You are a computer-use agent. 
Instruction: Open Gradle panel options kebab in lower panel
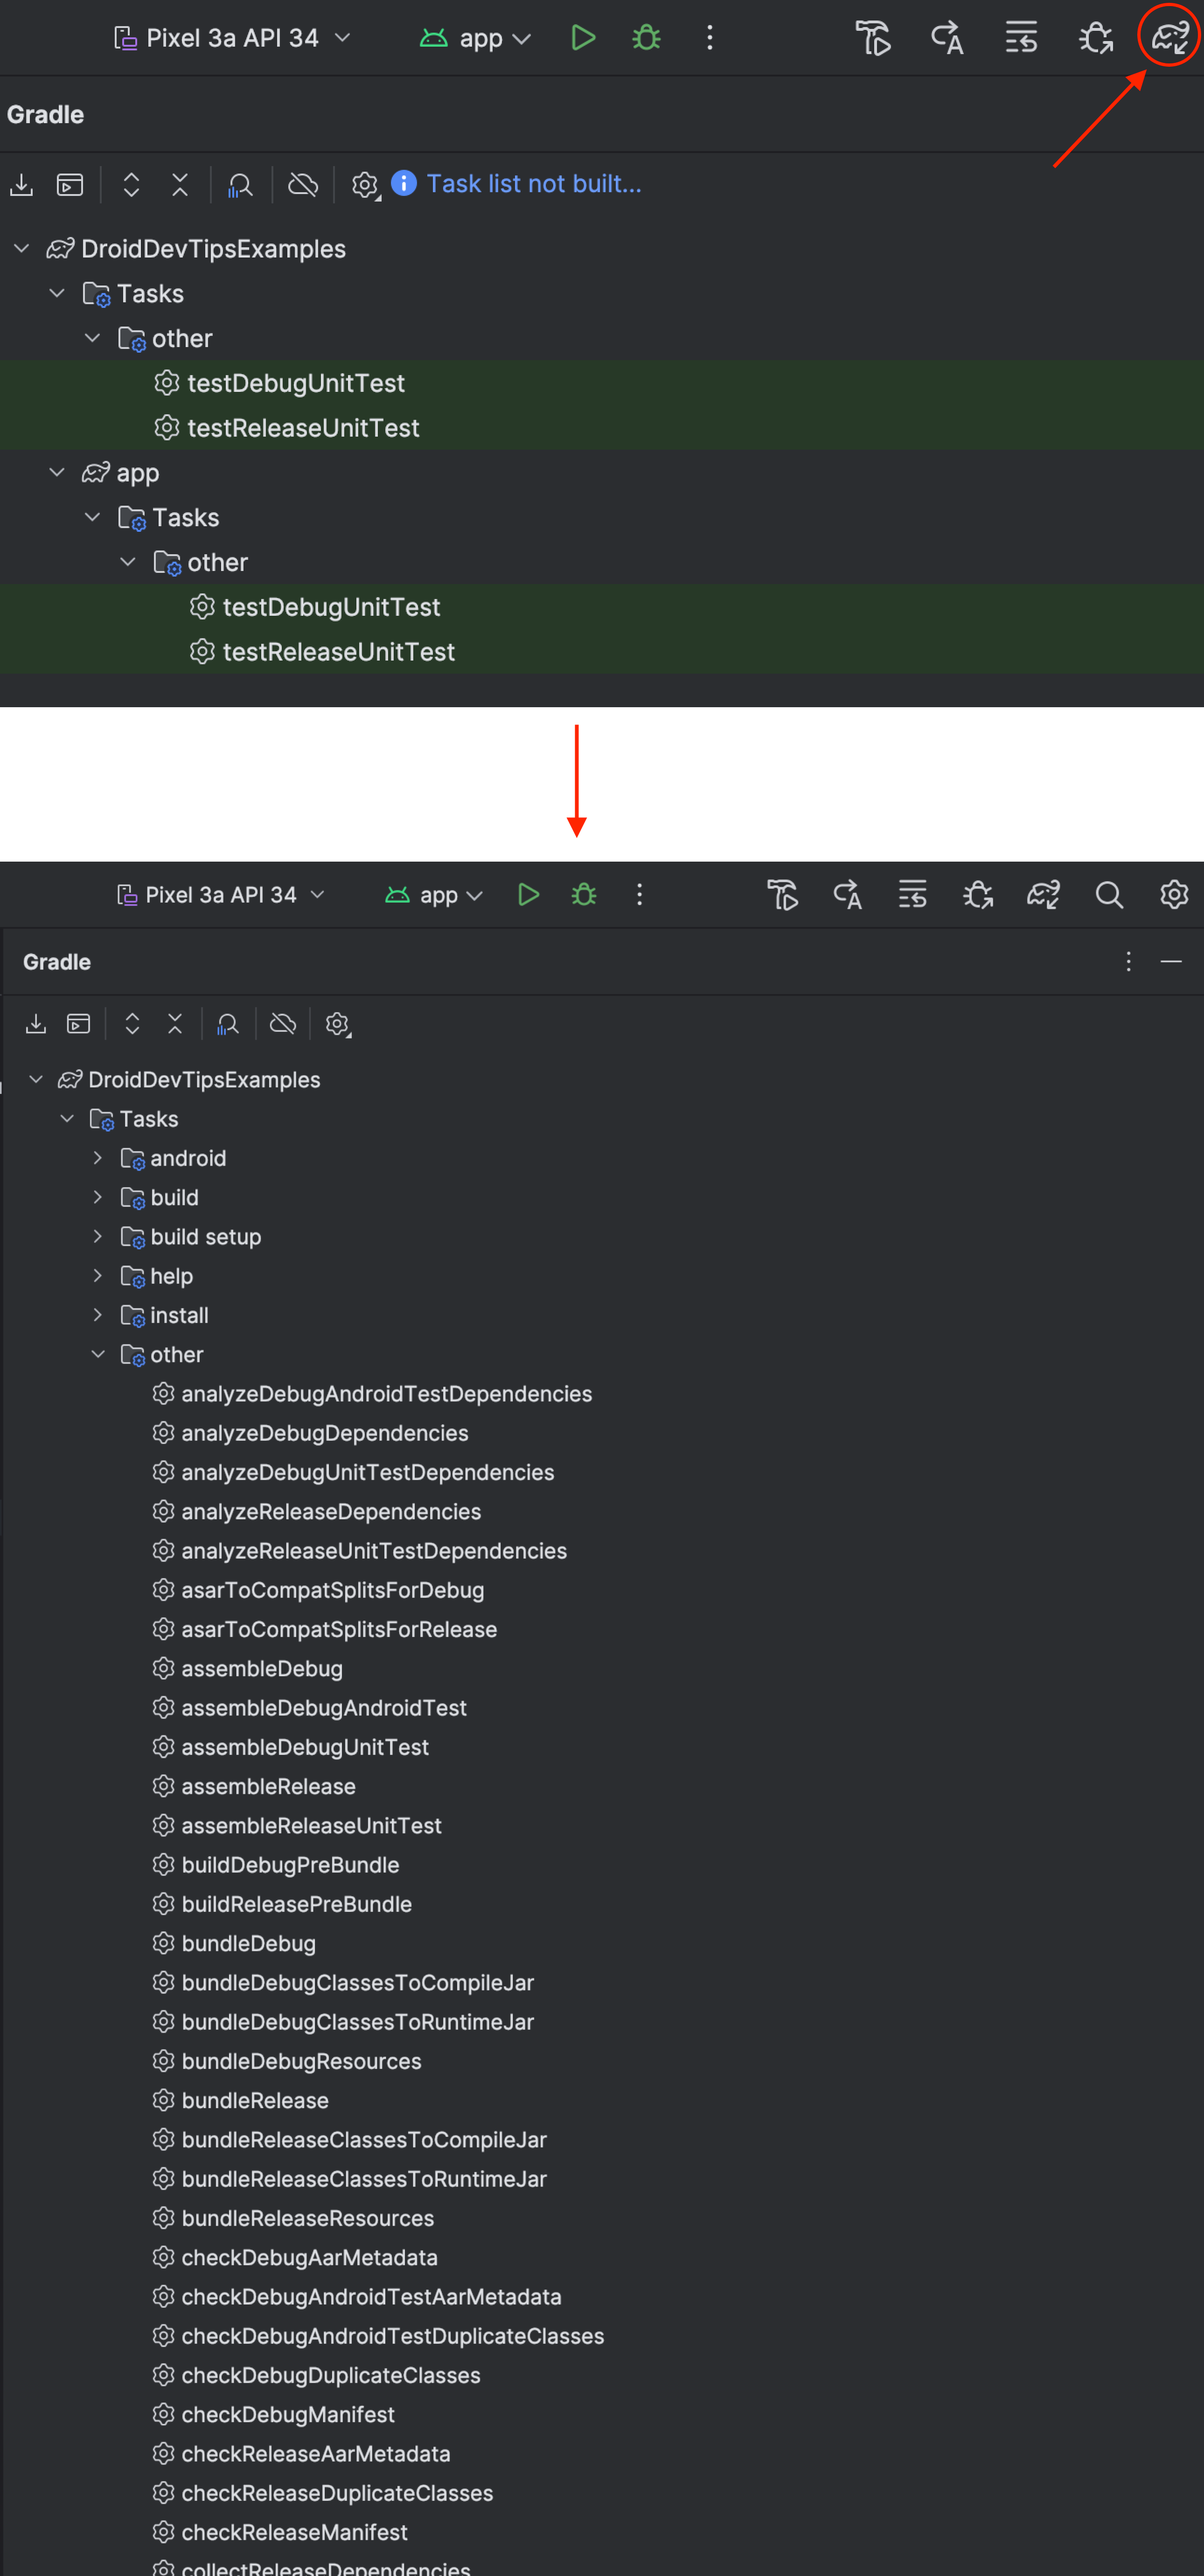click(1128, 962)
